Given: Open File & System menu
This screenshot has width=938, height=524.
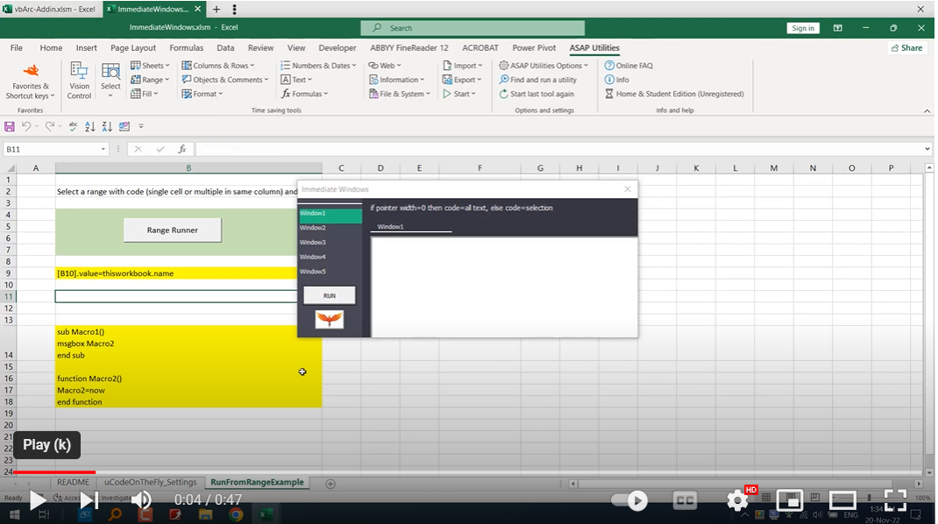Looking at the screenshot, I should [399, 93].
